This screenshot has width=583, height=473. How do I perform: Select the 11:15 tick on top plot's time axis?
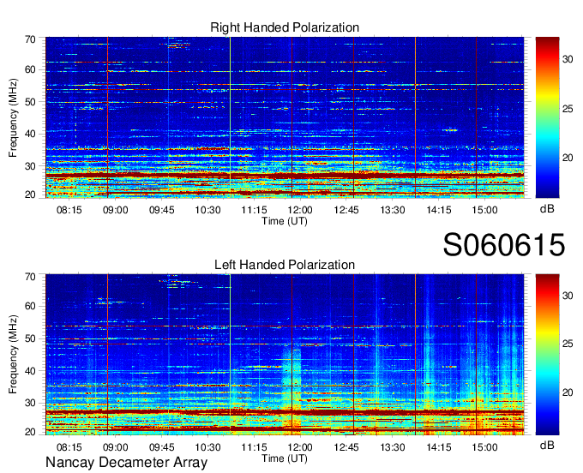pos(254,210)
